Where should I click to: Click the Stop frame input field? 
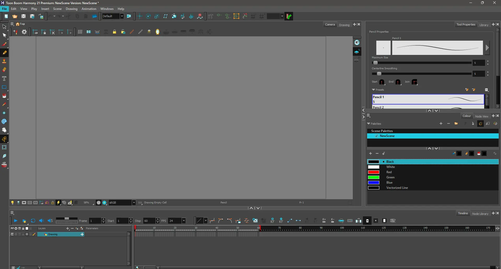pos(149,221)
